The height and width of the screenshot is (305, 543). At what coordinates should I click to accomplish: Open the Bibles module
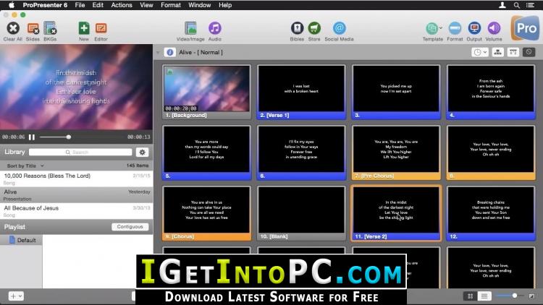click(x=297, y=28)
